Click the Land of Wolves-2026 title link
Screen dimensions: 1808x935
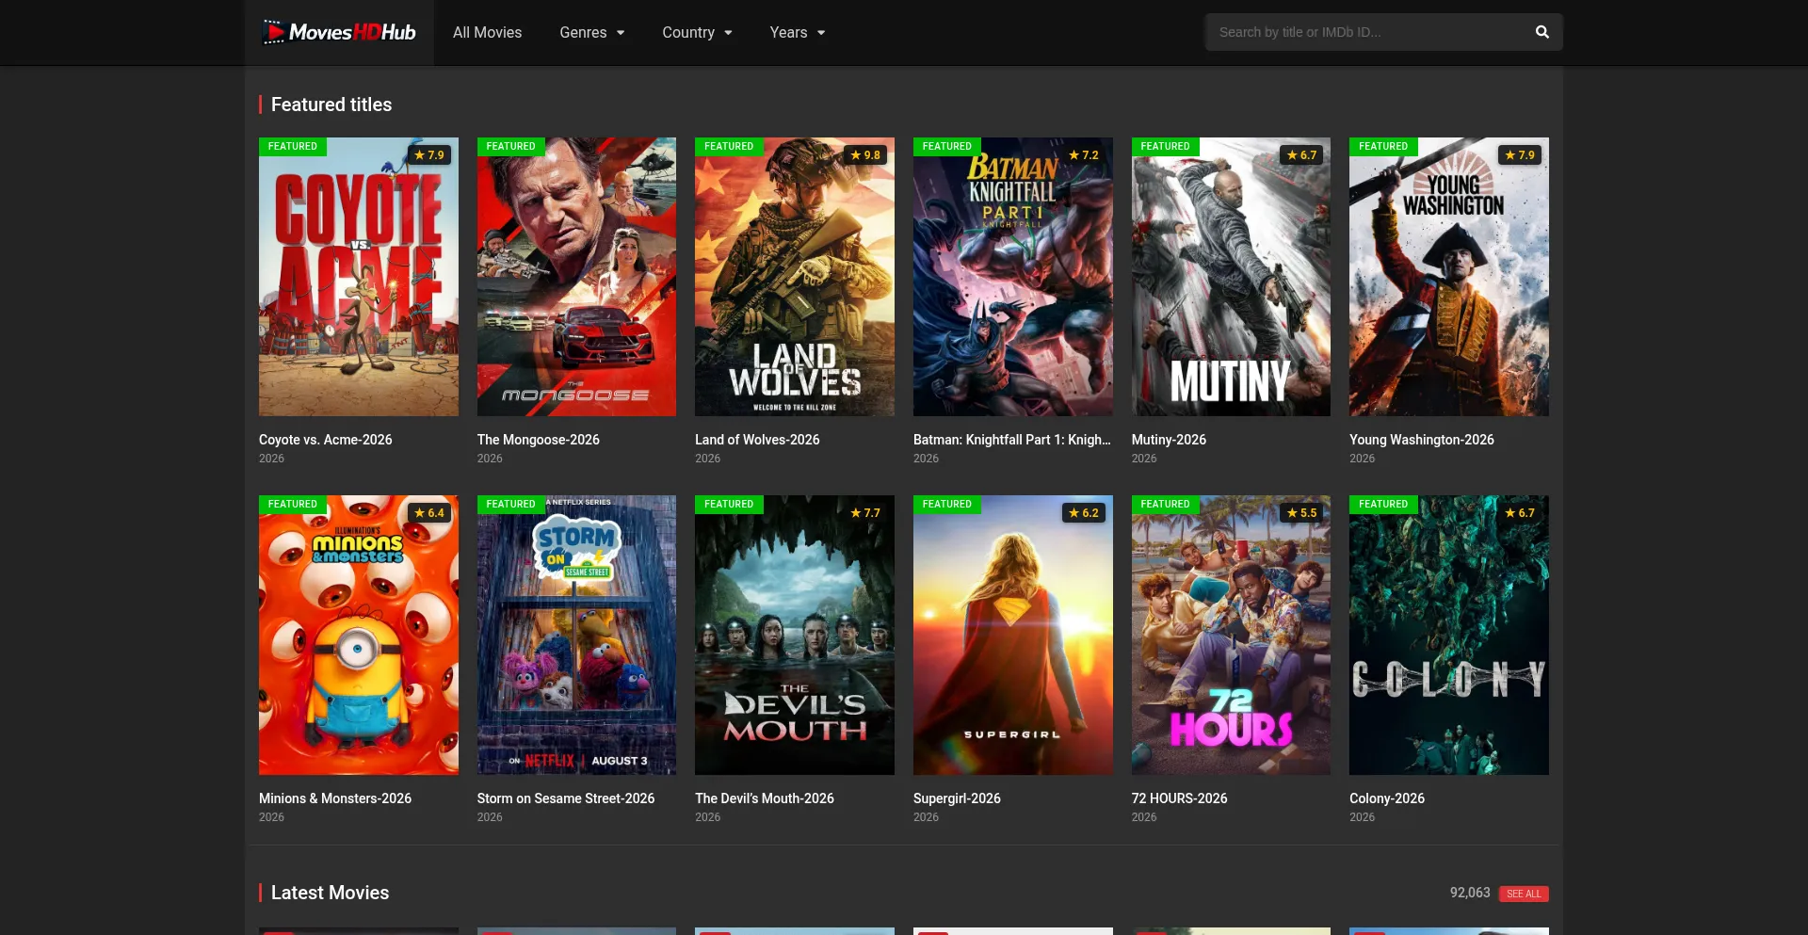pos(757,440)
